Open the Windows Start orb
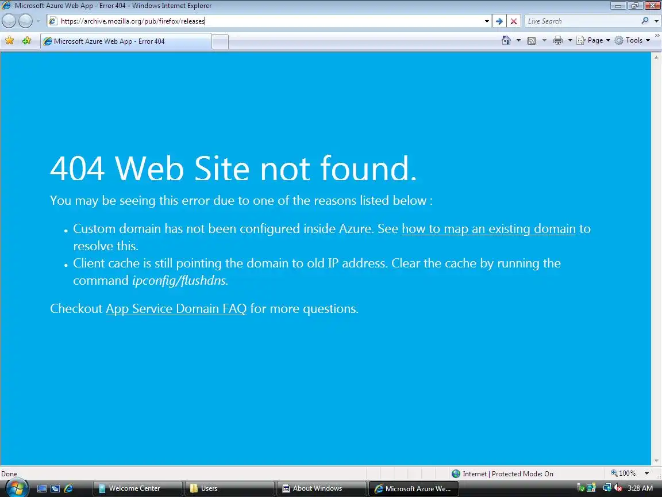The width and height of the screenshot is (662, 497). (17, 488)
